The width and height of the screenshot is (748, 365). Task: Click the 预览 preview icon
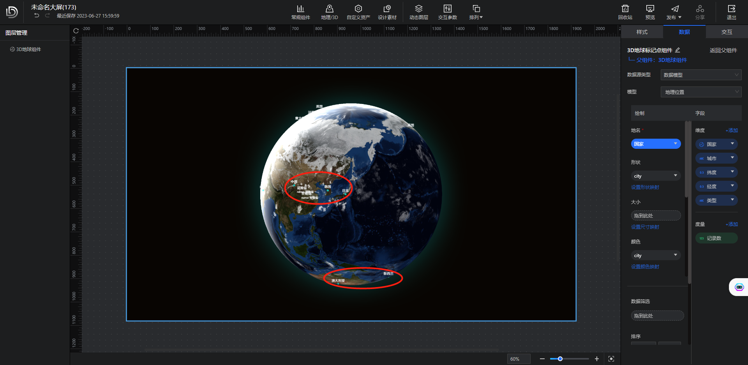tap(650, 12)
